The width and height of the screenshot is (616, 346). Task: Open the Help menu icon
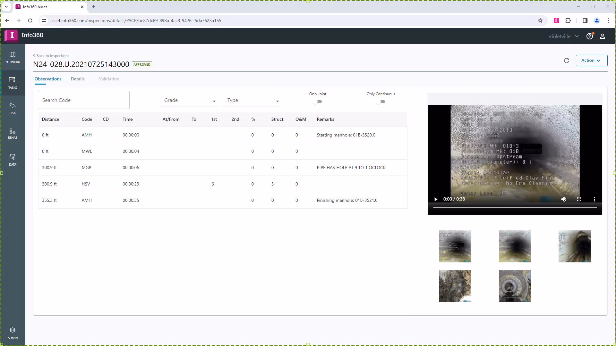(x=590, y=36)
